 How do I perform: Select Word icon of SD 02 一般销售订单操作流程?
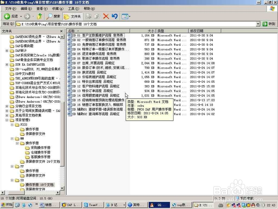click(x=69, y=40)
